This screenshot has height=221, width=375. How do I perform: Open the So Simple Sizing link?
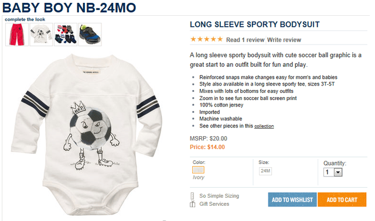pos(219,196)
